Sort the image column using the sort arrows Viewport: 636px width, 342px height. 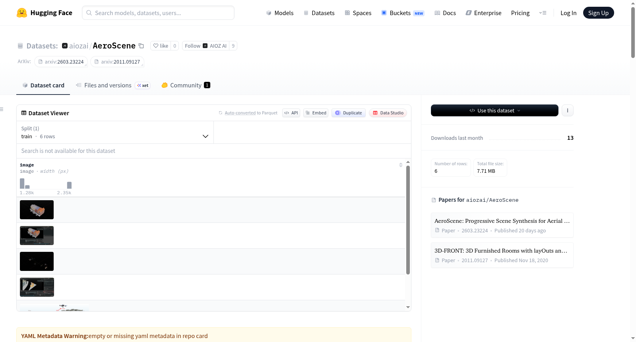tap(401, 165)
